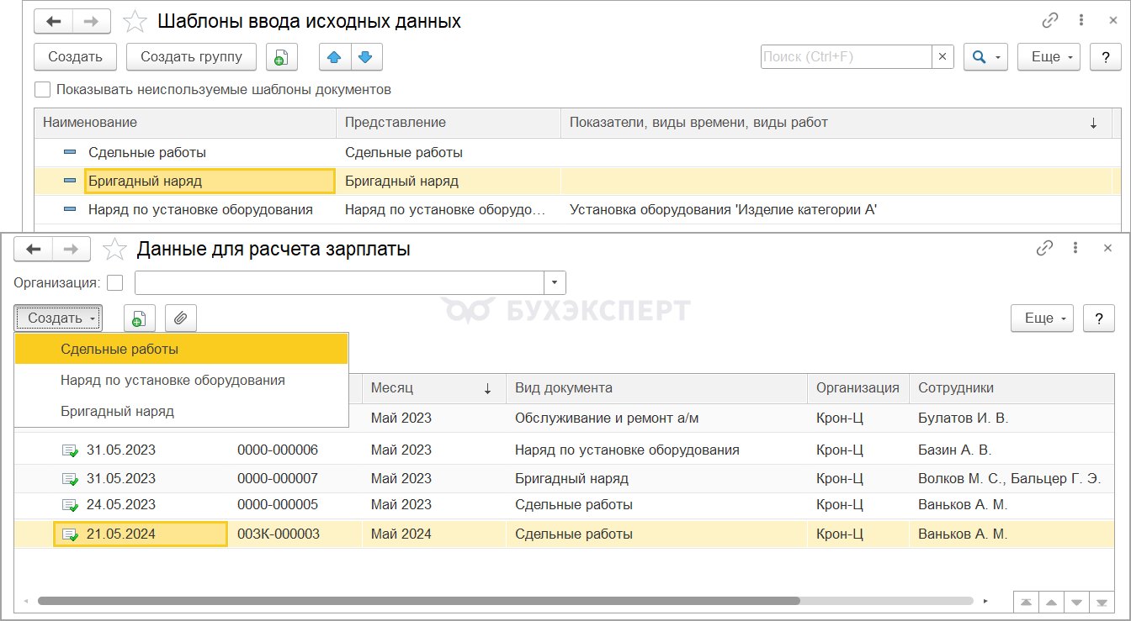
Task: Open the Еще menu in templates window
Action: click(1049, 57)
